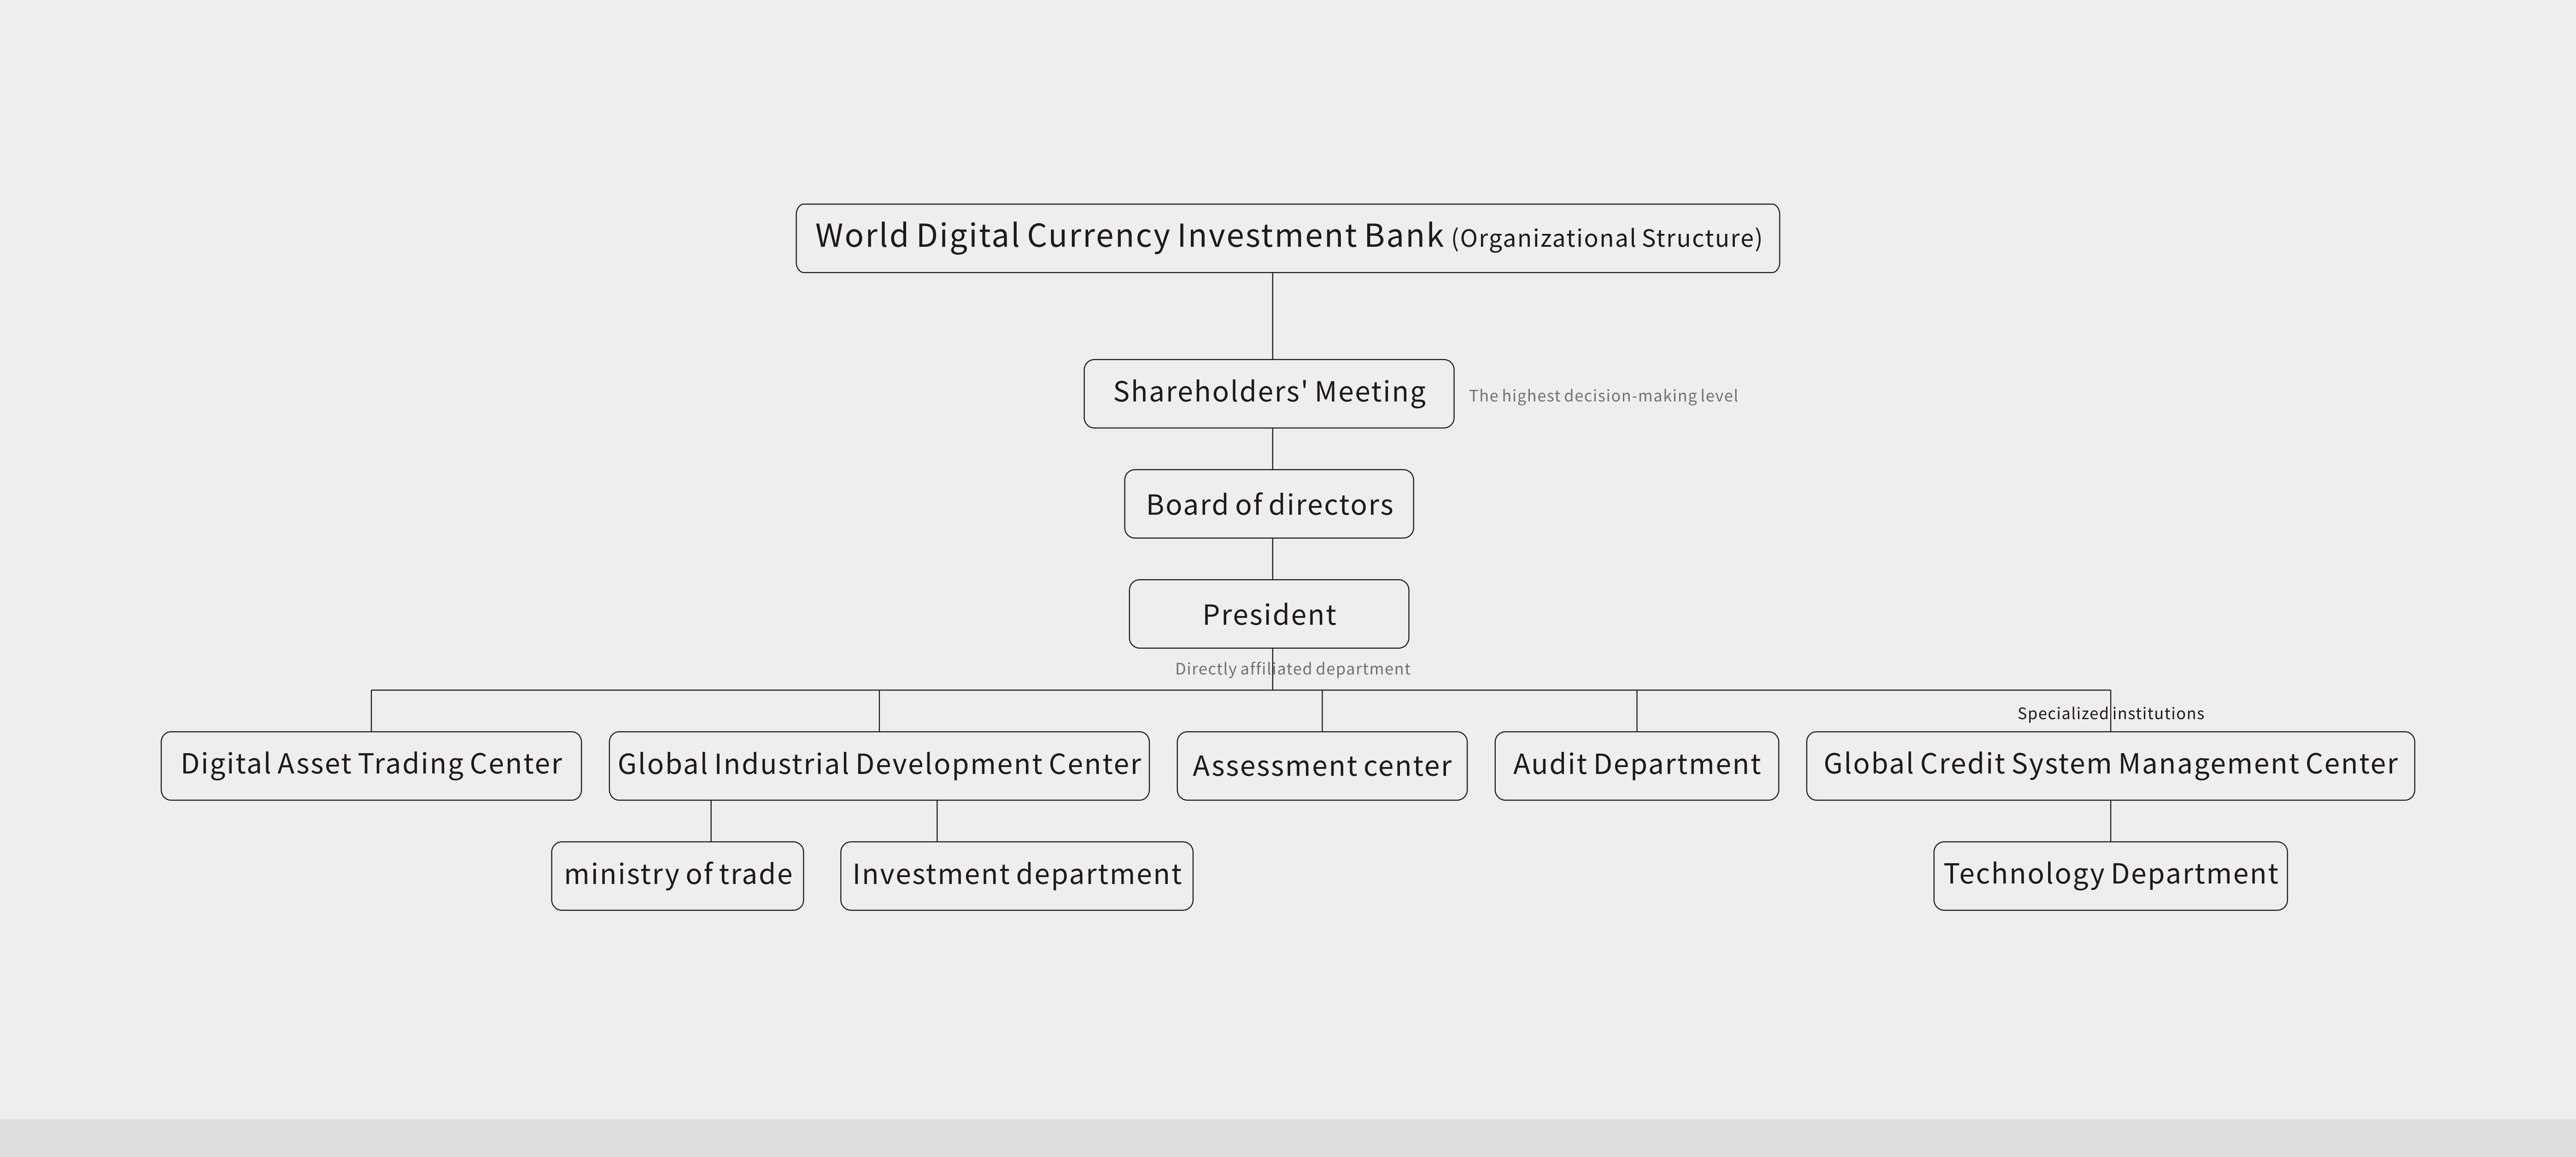2576x1157 pixels.
Task: Select the Assessment center node
Action: click(x=1322, y=765)
